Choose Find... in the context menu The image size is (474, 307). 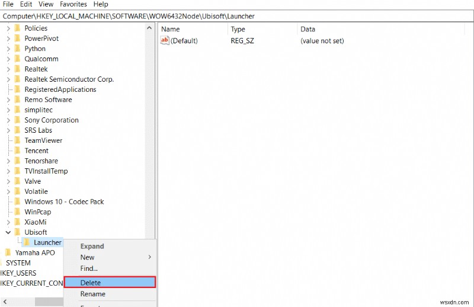click(x=110, y=268)
